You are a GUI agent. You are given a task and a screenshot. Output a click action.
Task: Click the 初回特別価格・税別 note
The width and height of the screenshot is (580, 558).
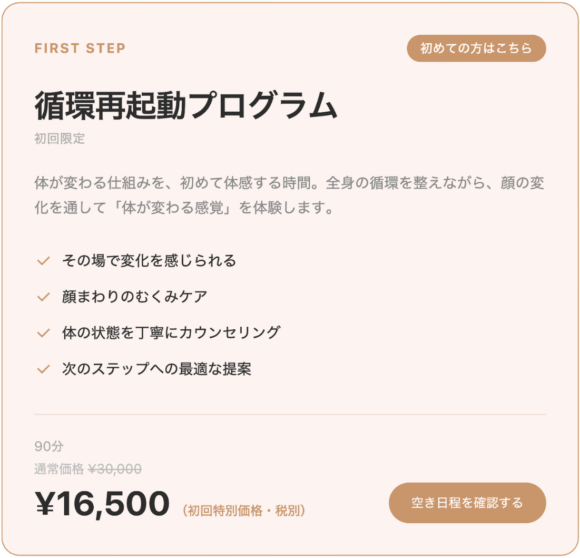[244, 511]
